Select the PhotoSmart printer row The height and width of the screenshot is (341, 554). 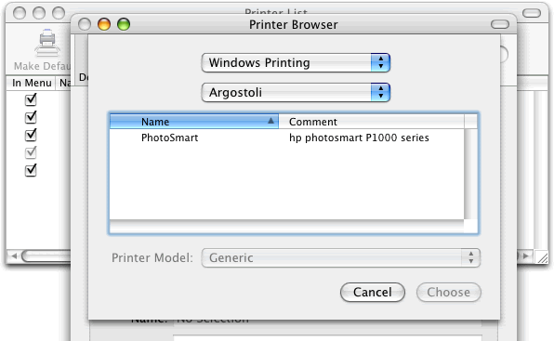pyautogui.click(x=286, y=138)
